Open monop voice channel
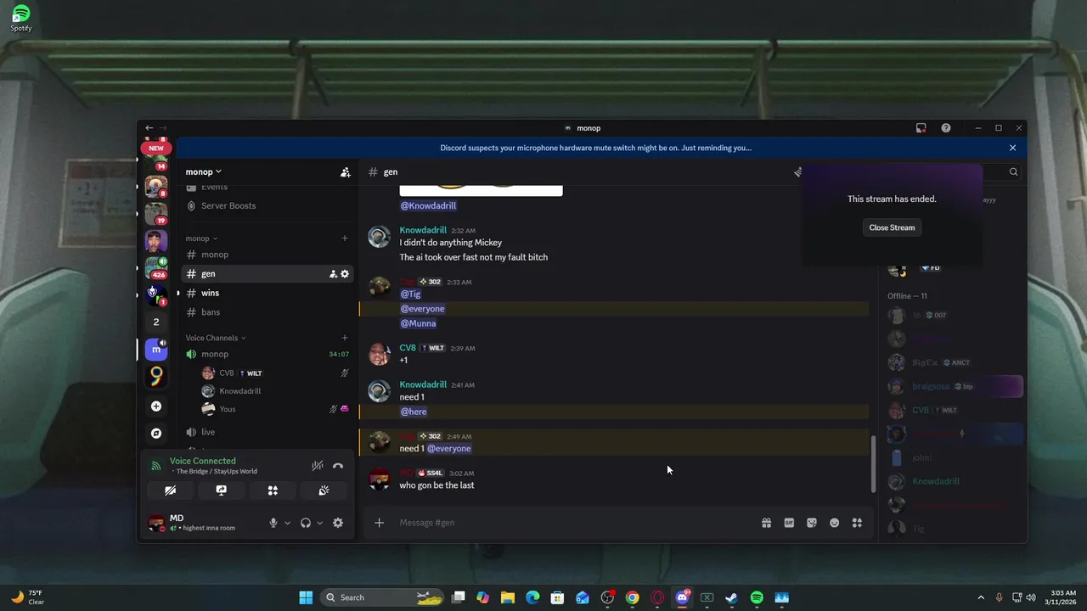The image size is (1087, 611). click(x=267, y=354)
